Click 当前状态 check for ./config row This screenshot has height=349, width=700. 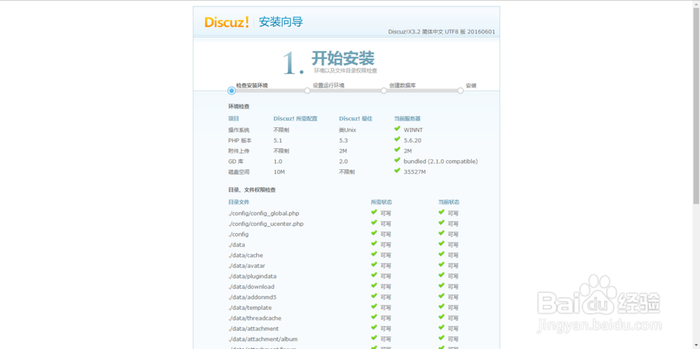[442, 233]
